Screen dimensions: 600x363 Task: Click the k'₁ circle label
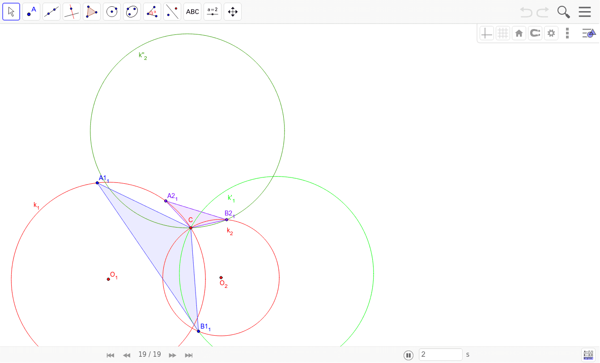pyautogui.click(x=231, y=198)
